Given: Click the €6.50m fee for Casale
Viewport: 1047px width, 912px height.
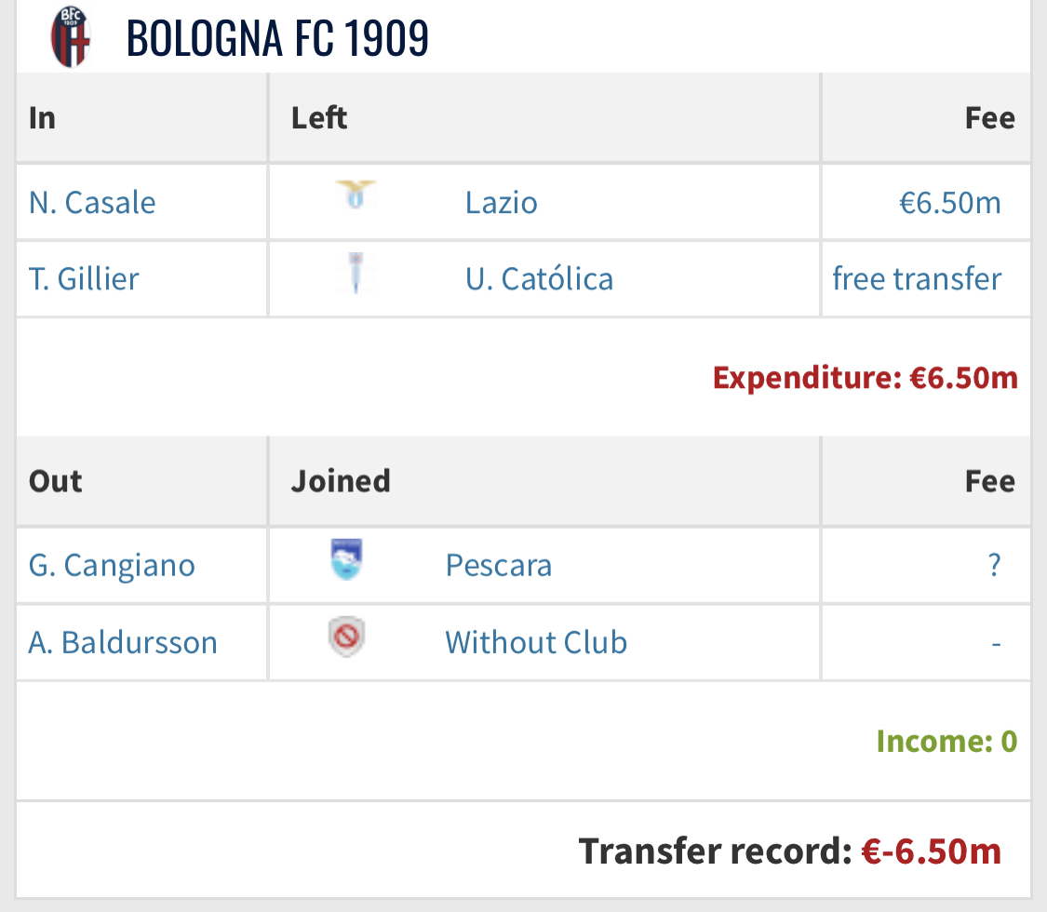Looking at the screenshot, I should pos(950,203).
